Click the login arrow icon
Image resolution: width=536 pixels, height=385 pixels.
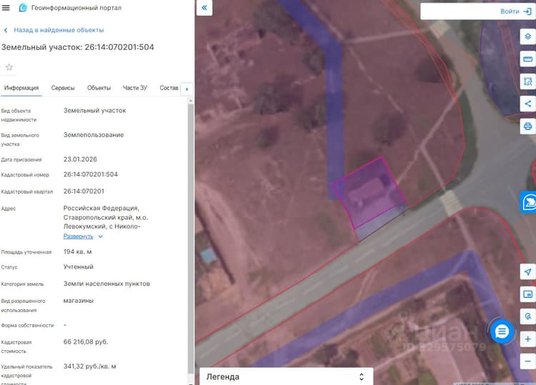[527, 11]
